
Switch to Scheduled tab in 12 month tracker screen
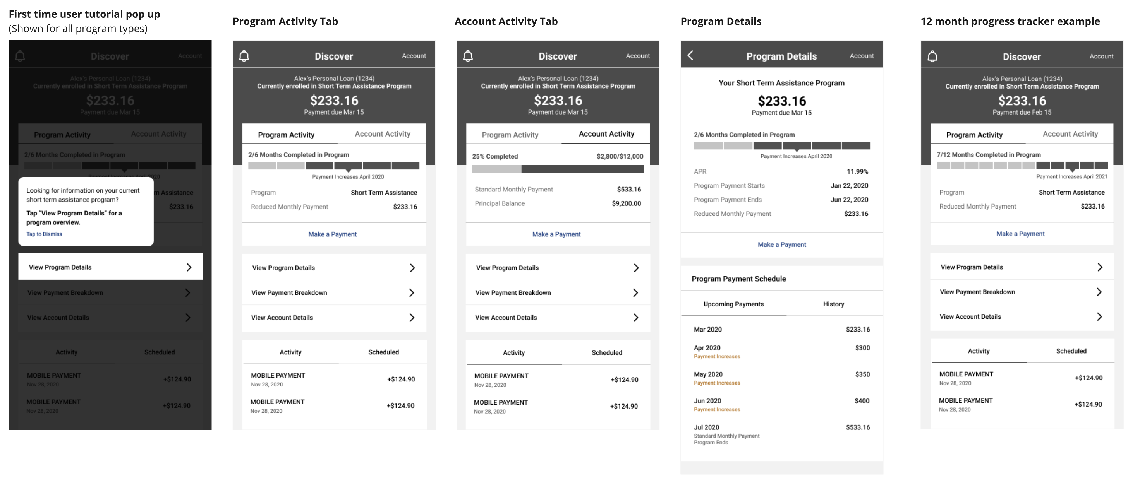[1071, 350]
